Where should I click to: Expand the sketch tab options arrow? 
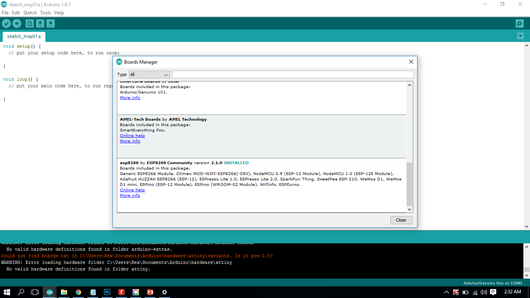tap(520, 36)
